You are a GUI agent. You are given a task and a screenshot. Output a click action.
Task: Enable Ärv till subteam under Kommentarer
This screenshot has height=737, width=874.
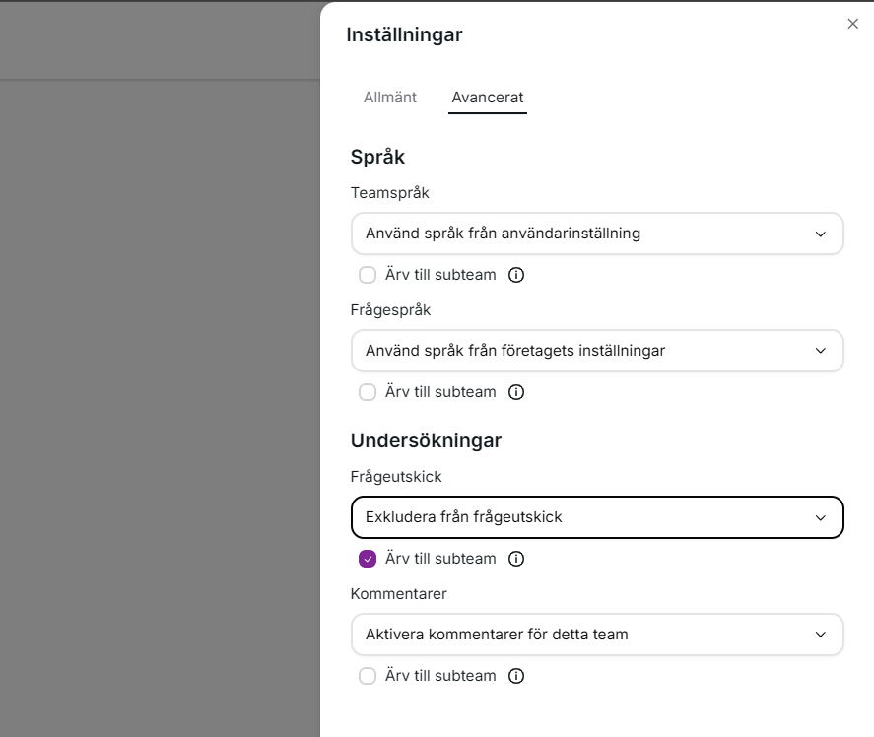368,676
